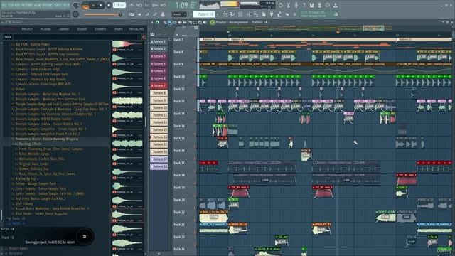
Task: Click the tempo display showing 174
Action: 119,5
